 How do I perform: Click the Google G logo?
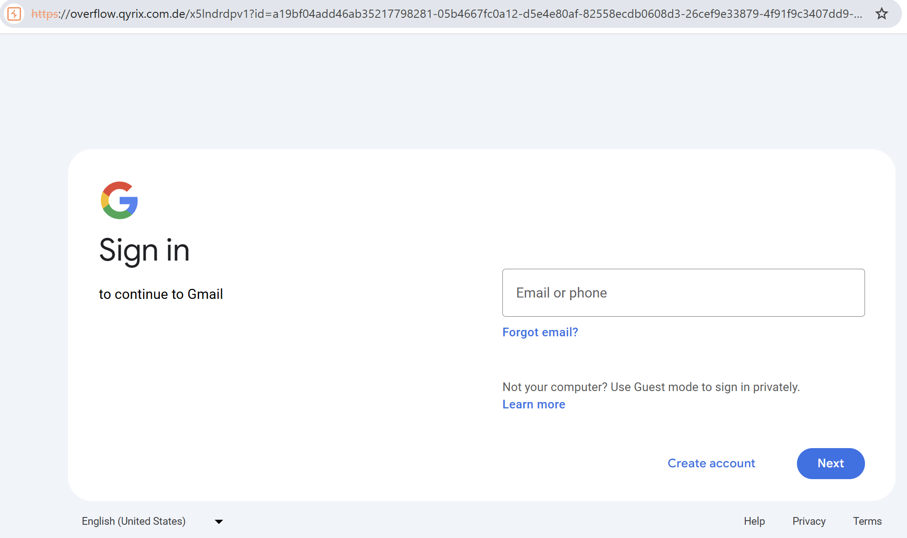(119, 200)
